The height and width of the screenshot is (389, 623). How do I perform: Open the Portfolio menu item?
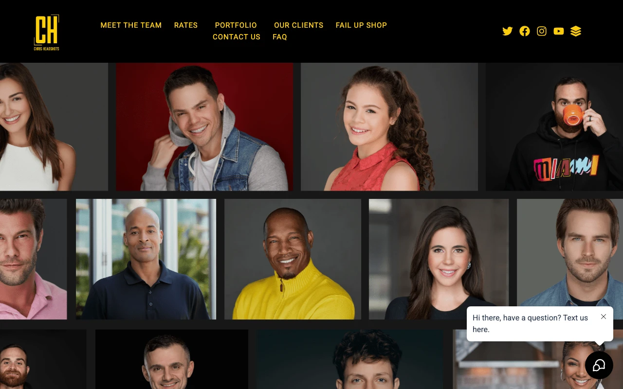(236, 25)
